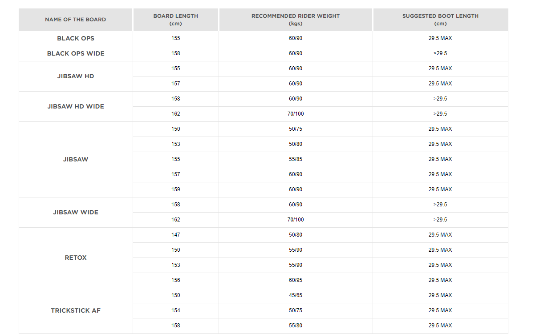Click the NAME OF THE BOARD column header

coord(76,20)
